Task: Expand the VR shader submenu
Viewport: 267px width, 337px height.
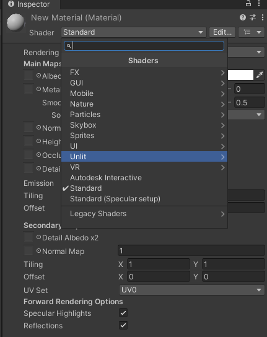Action: point(144,167)
